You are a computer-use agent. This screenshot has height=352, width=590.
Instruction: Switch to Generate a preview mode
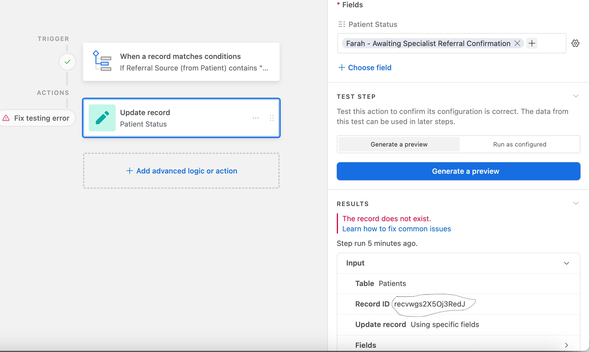point(399,144)
